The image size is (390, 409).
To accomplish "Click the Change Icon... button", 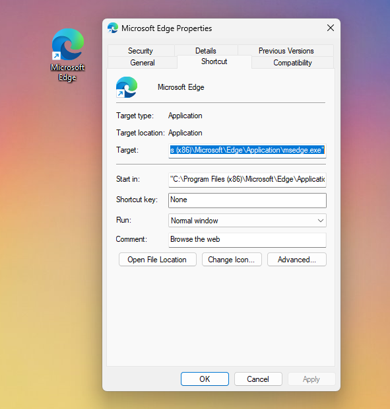I will click(x=232, y=260).
